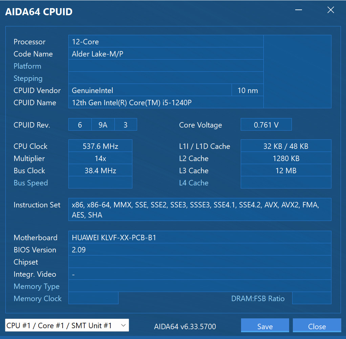Screen dimensions: 346x339
Task: Click the L3 Cache value 12 MB
Action: click(x=286, y=170)
